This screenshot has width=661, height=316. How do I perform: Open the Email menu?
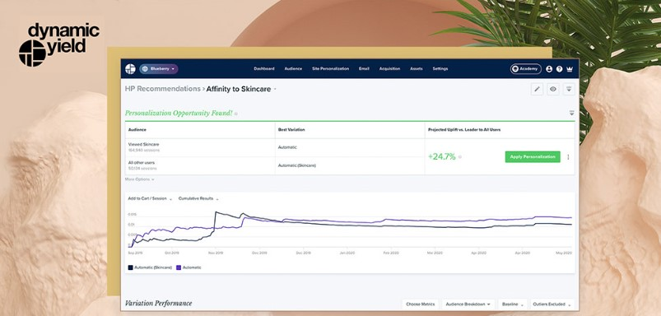point(364,68)
